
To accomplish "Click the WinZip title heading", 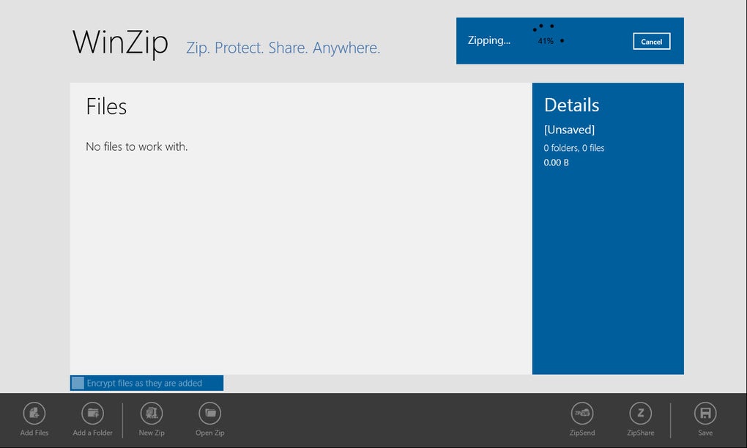I will tap(120, 43).
